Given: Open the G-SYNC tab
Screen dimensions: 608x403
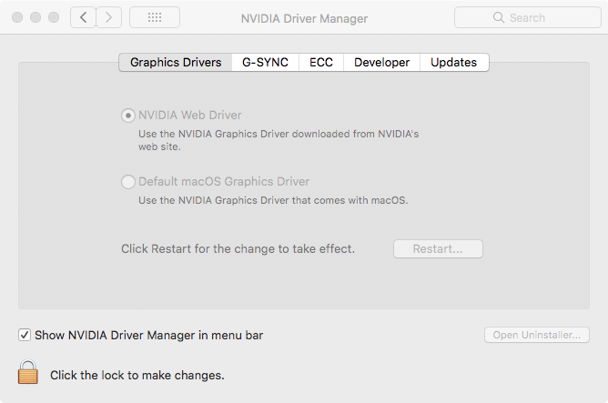Looking at the screenshot, I should tap(265, 62).
